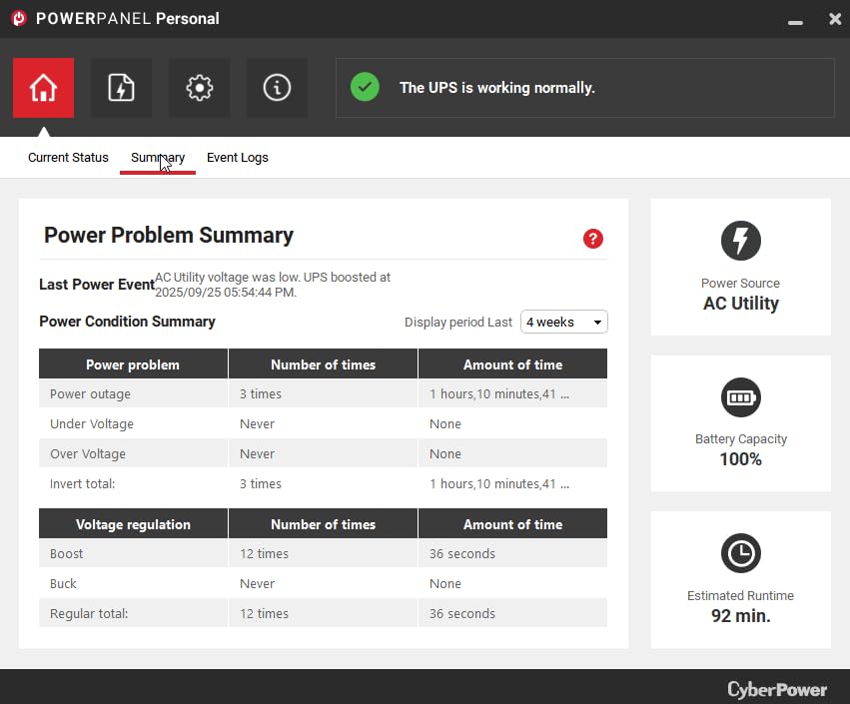Click the Voltage regulation column header
Screen dimensions: 850x704
(133, 524)
